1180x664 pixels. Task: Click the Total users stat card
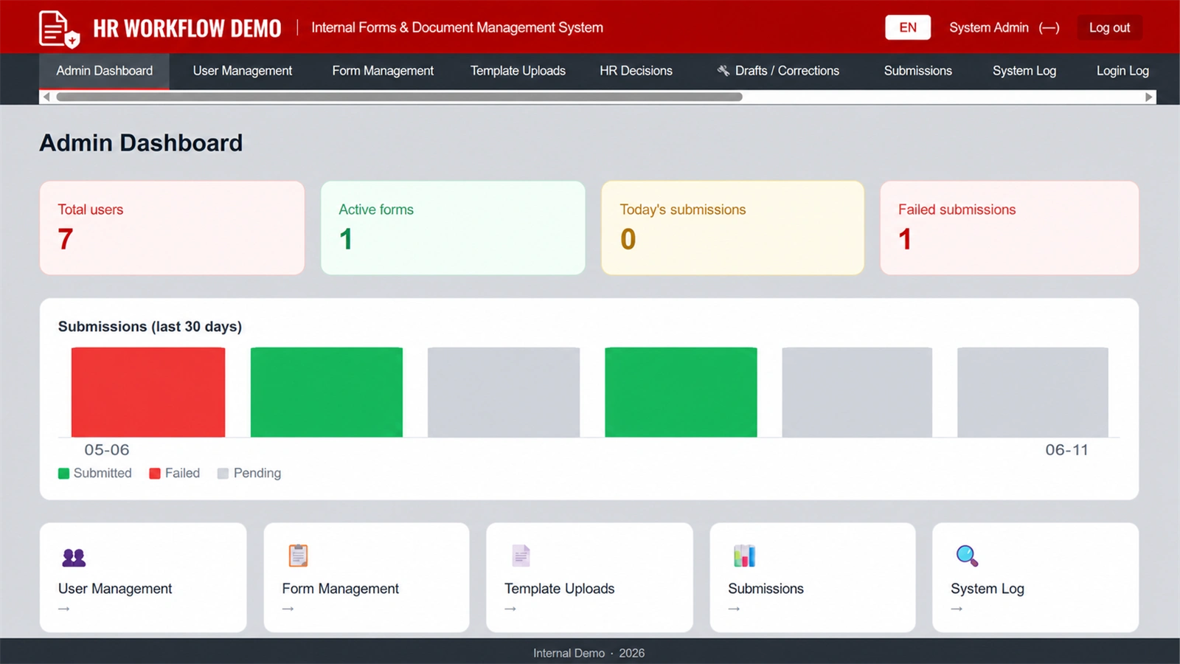pos(173,228)
